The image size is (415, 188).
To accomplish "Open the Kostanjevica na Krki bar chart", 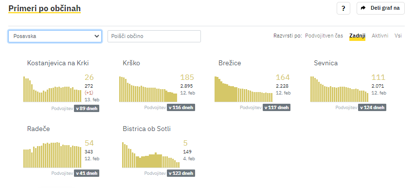I will pyautogui.click(x=53, y=89).
